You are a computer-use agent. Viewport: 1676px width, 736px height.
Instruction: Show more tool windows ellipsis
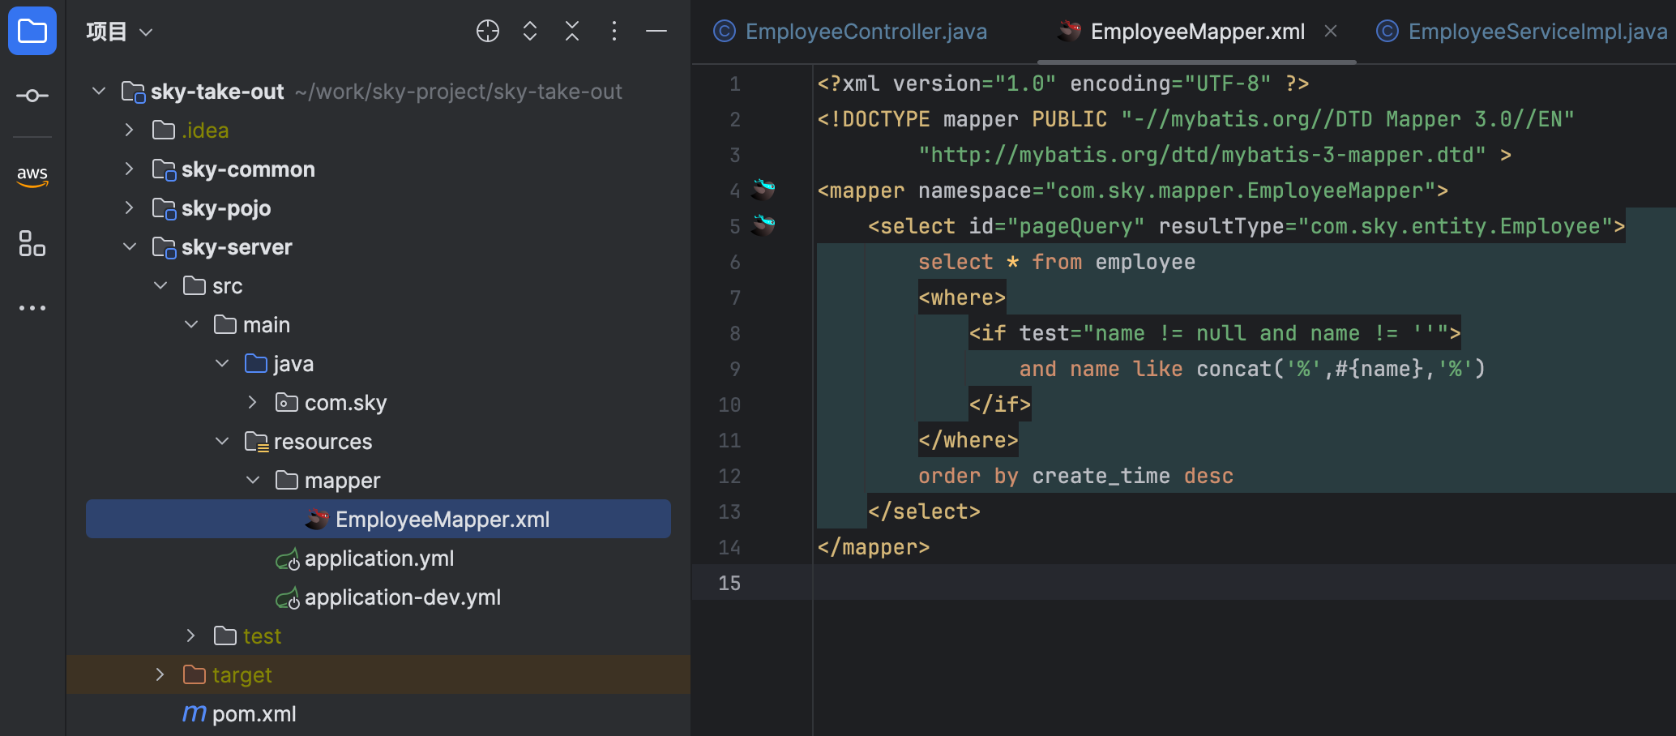click(x=32, y=308)
